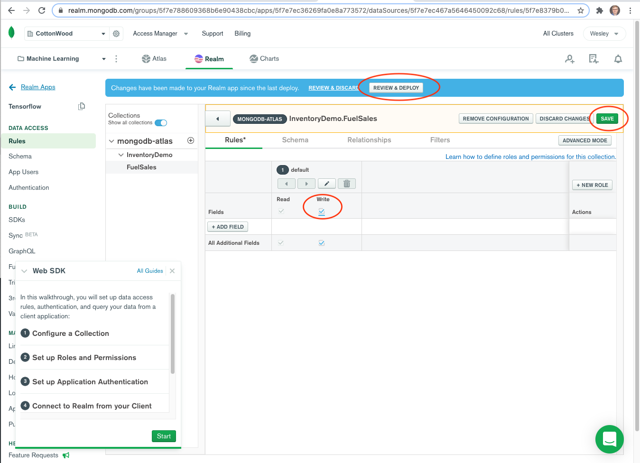Switch to the Charts tab
This screenshot has width=640, height=463.
(264, 59)
